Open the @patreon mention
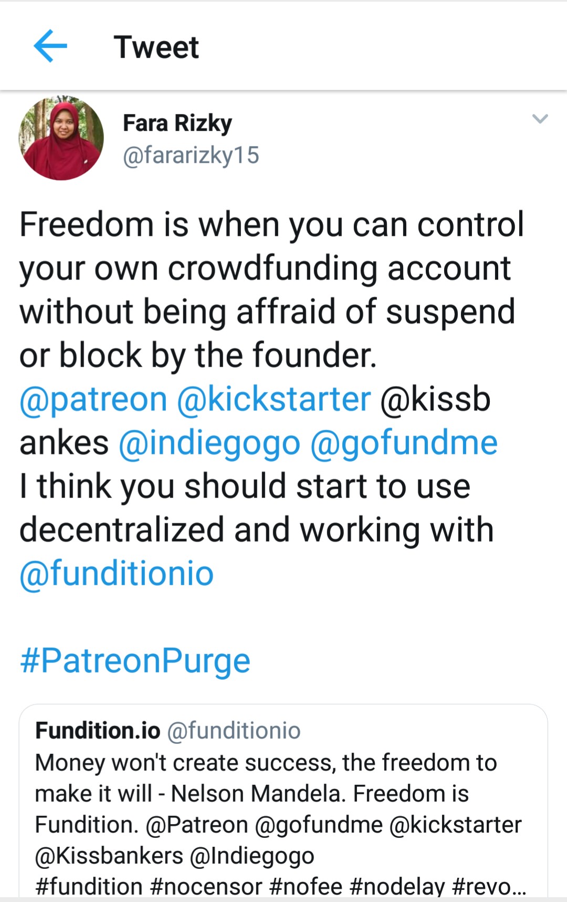 pos(93,400)
